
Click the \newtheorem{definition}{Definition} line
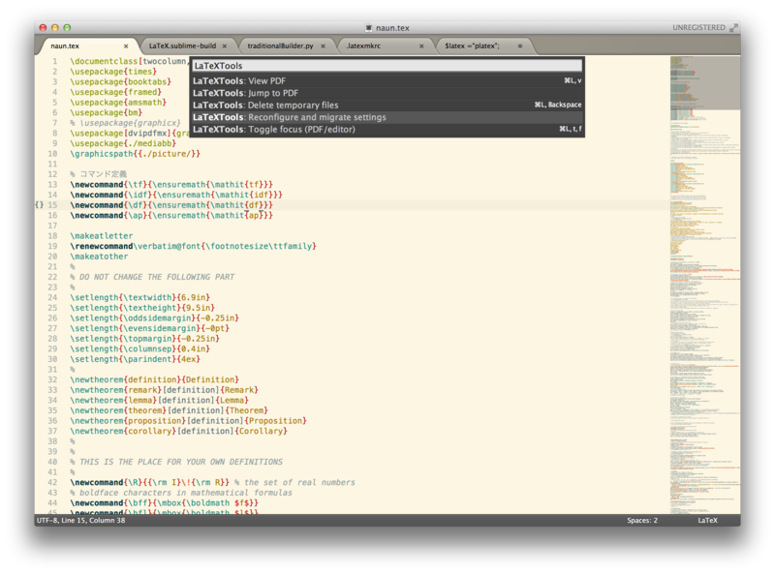(x=155, y=379)
